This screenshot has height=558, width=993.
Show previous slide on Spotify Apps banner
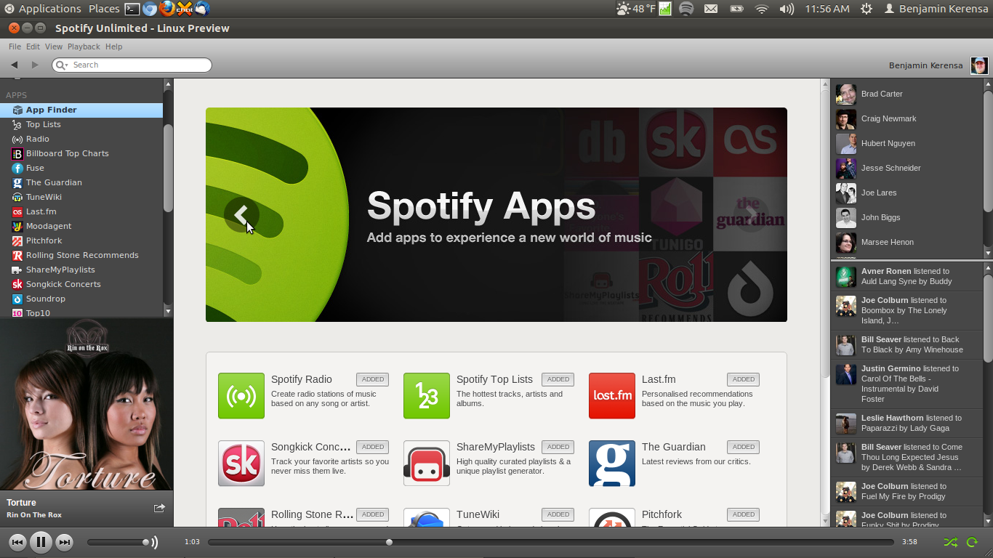[241, 214]
